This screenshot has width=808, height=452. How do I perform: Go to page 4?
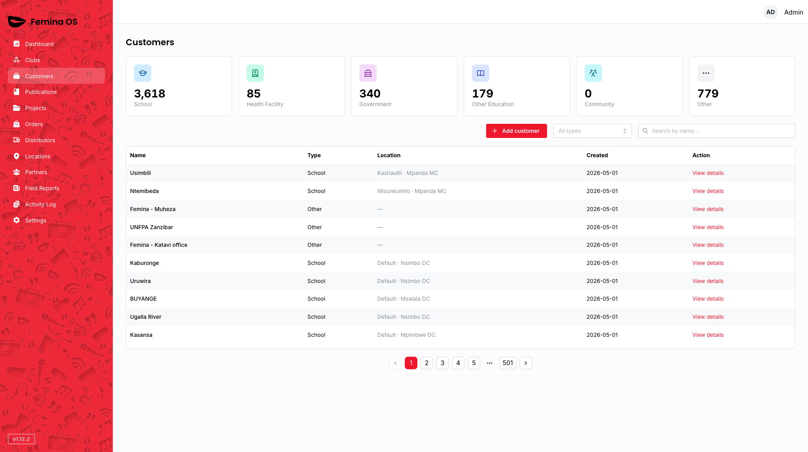click(x=458, y=363)
